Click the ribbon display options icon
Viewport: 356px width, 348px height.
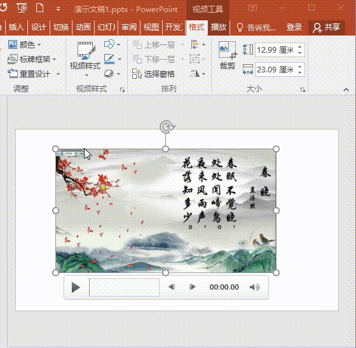point(253,8)
